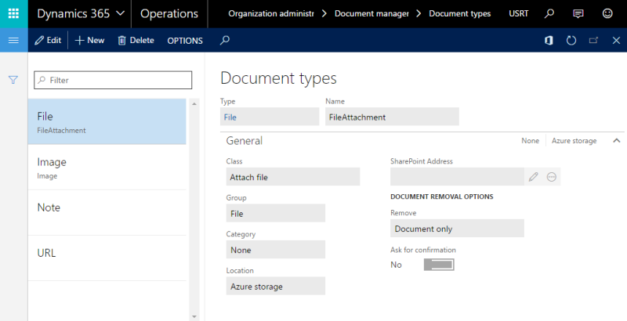This screenshot has width=627, height=321.
Task: Open the messages icon in top bar
Action: point(578,13)
